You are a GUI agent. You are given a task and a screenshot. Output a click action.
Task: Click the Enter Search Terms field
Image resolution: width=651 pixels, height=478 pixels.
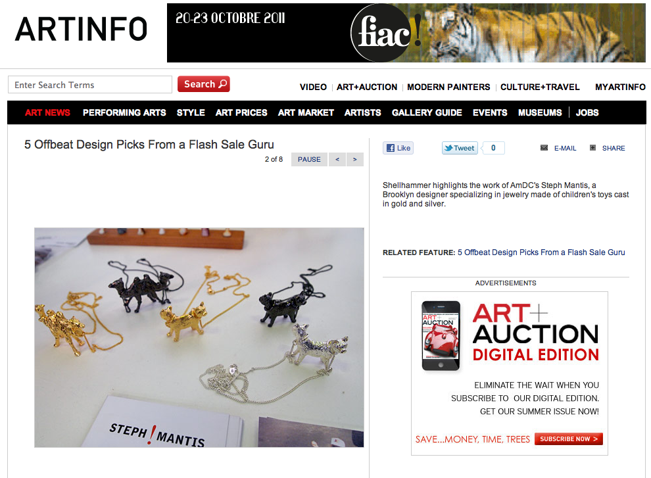pos(90,85)
